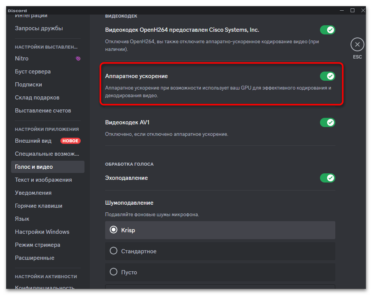
Task: Select the Стандартное noise suppression option
Action: (113, 251)
